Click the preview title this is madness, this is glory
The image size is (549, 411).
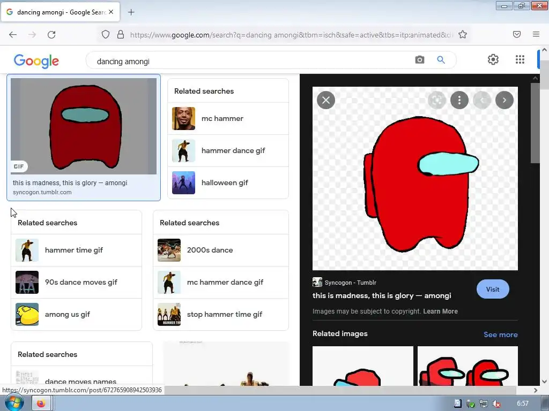click(382, 295)
